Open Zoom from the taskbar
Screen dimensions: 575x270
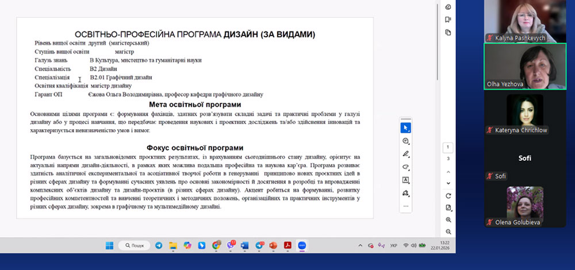click(x=302, y=246)
